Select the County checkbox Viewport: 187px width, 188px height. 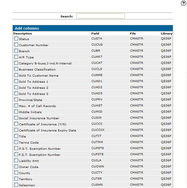point(16,173)
